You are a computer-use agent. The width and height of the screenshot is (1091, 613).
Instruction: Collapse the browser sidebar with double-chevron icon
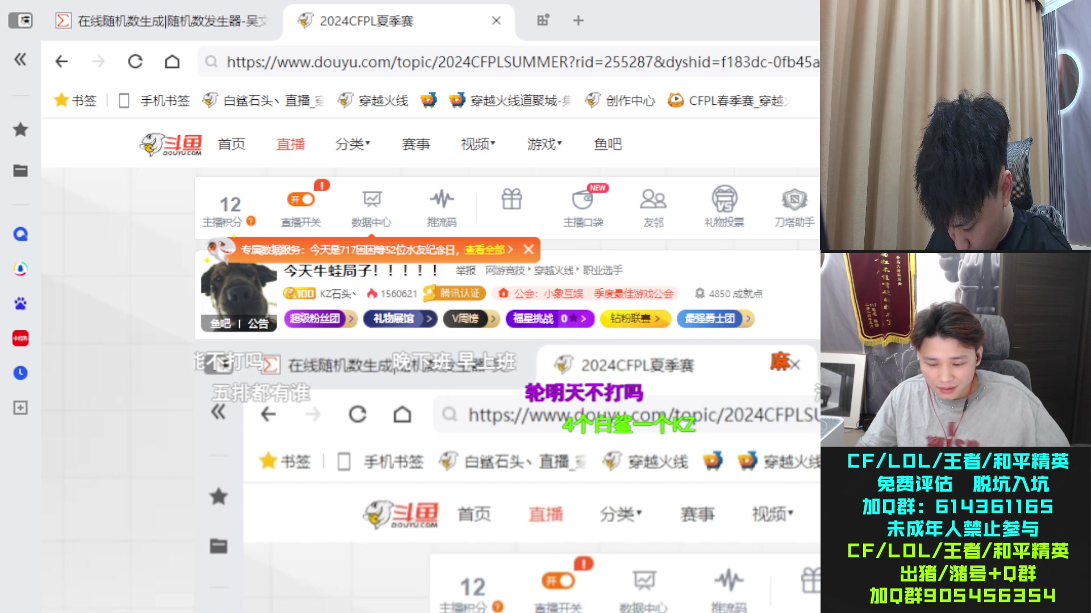pyautogui.click(x=20, y=60)
